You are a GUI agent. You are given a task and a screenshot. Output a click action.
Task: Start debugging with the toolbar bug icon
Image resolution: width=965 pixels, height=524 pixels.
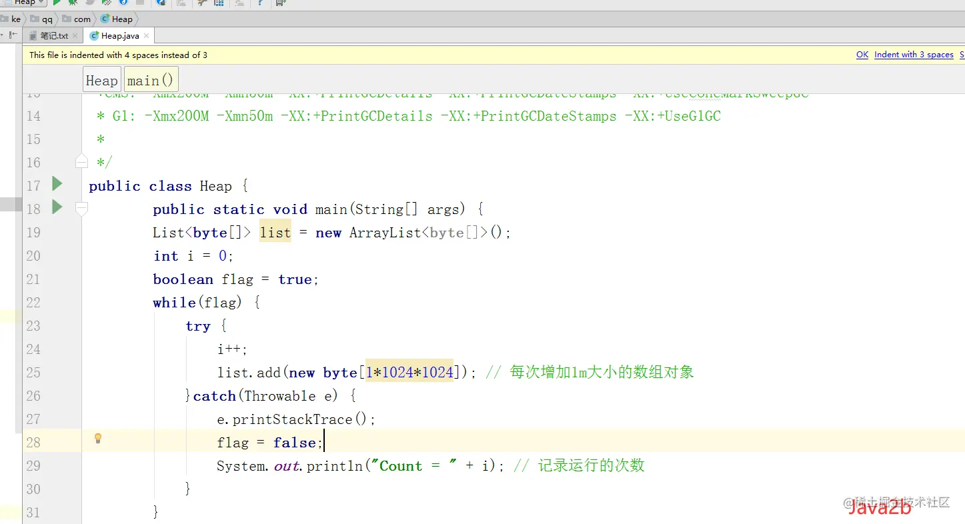(x=73, y=3)
